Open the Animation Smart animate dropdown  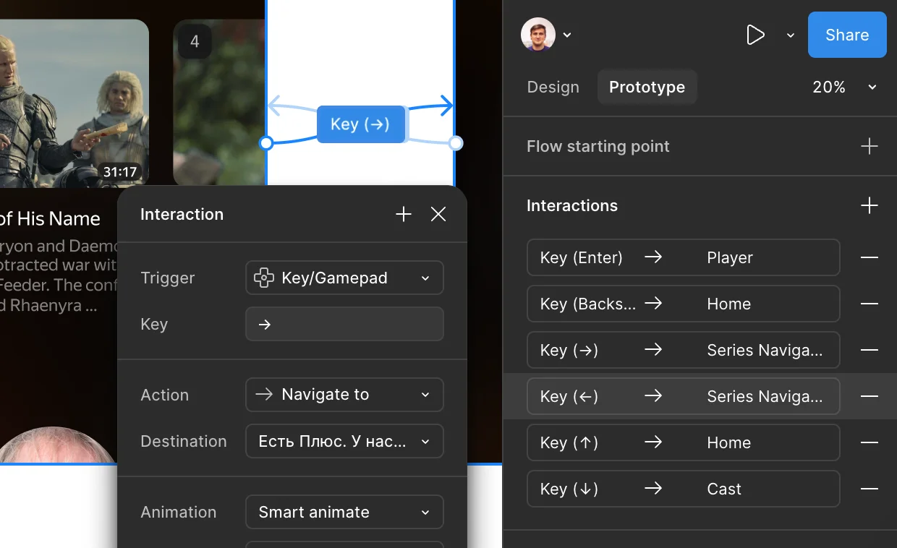click(x=344, y=512)
